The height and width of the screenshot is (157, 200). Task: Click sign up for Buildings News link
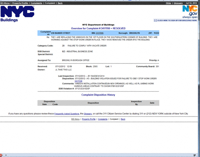[x=177, y=20]
